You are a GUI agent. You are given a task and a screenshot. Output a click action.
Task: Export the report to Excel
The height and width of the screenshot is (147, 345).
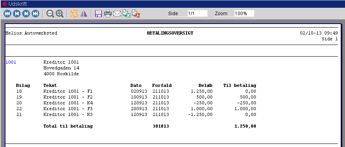(x=127, y=14)
